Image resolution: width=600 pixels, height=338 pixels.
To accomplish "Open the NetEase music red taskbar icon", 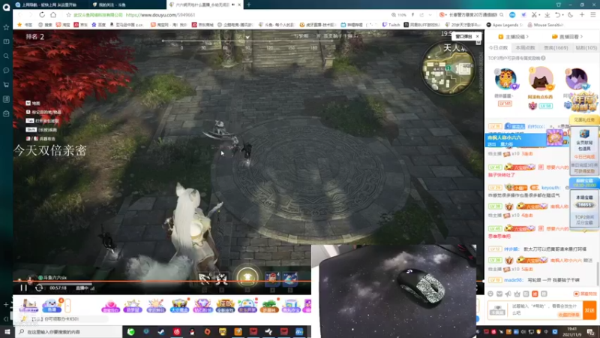I will [x=176, y=331].
